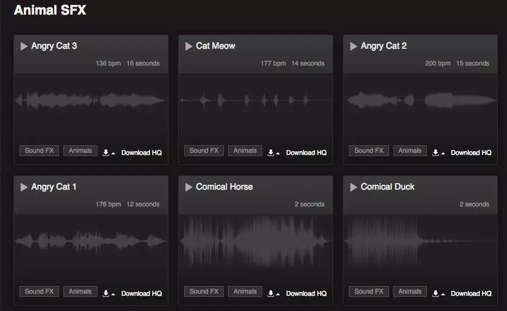Click the 177 bpm label
Viewport: 507px width, 311px height.
(x=273, y=63)
